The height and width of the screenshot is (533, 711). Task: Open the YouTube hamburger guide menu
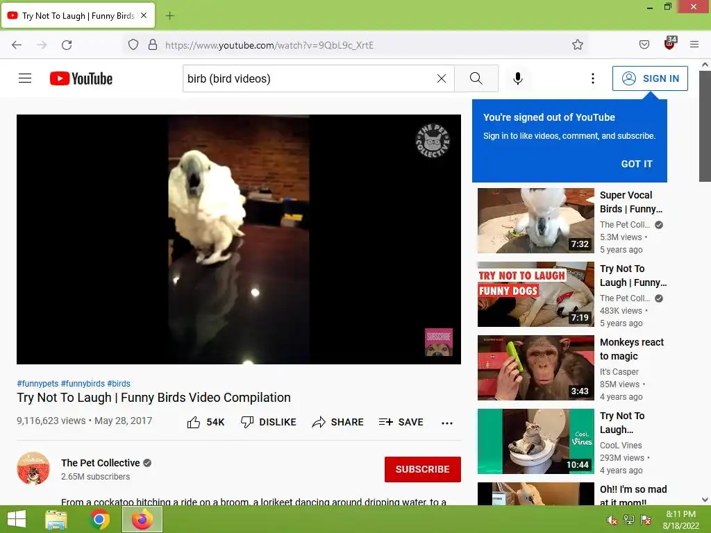[x=25, y=78]
